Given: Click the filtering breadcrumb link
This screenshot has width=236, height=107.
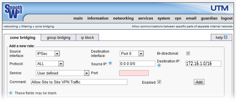Looking at the screenshot, I should [x=27, y=26].
